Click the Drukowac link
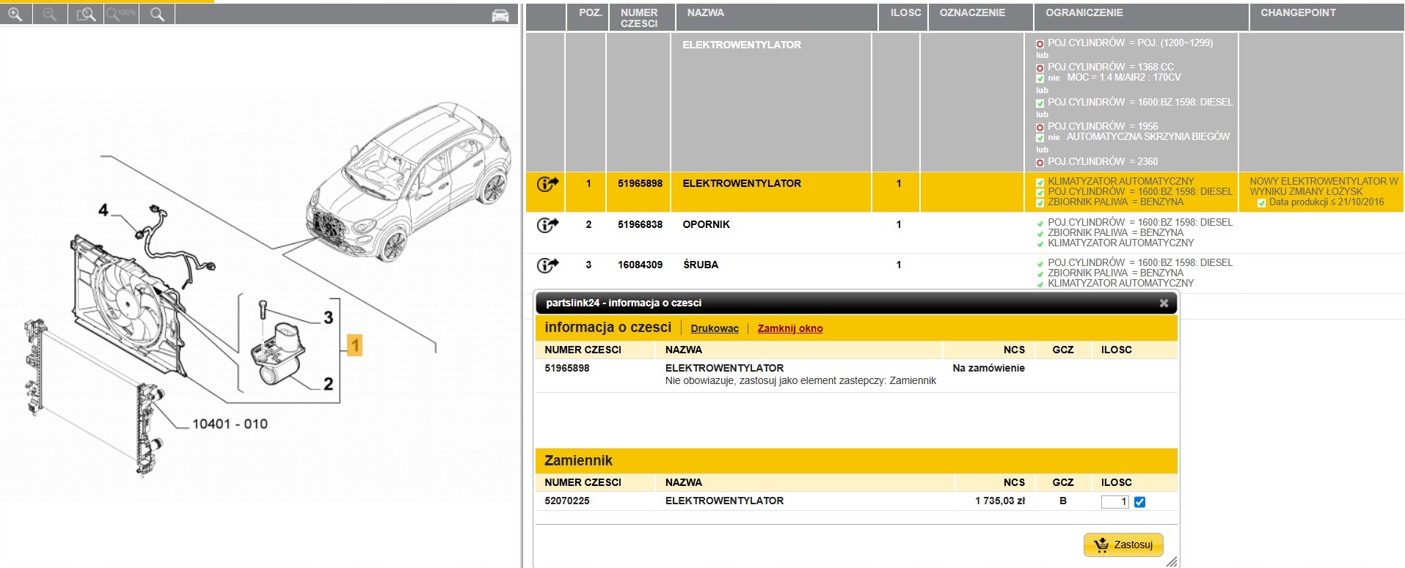Image resolution: width=1405 pixels, height=568 pixels. pyautogui.click(x=715, y=328)
